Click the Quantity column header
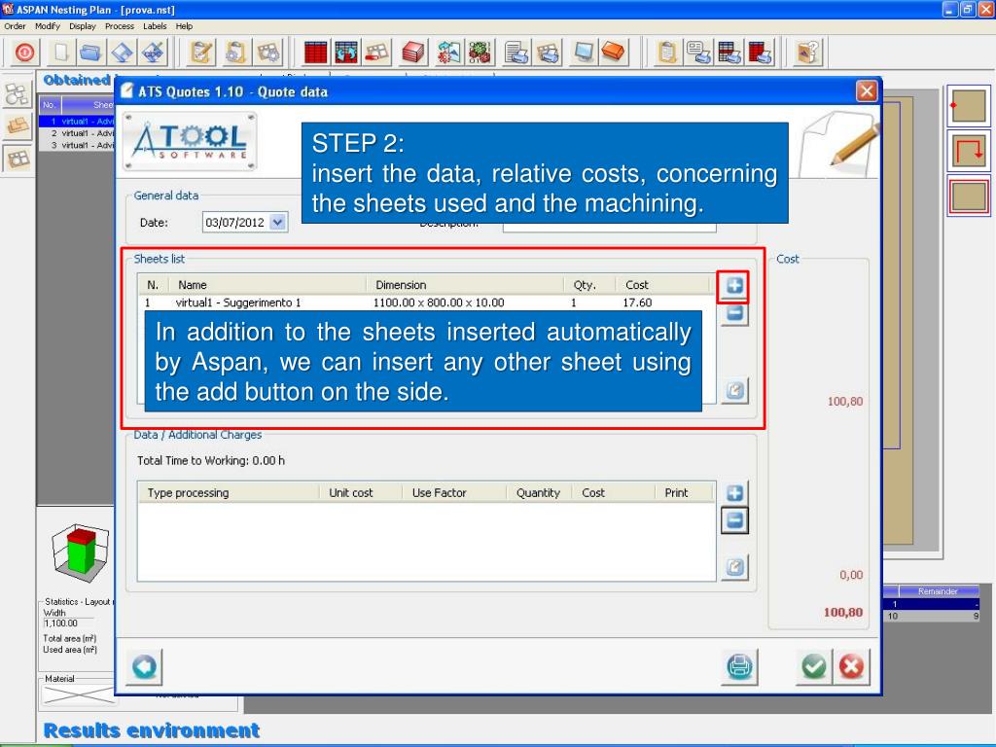This screenshot has height=747, width=996. pyautogui.click(x=539, y=493)
